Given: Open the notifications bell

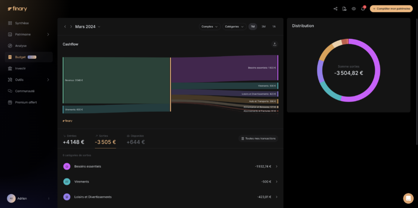Looking at the screenshot, I should [363, 8].
